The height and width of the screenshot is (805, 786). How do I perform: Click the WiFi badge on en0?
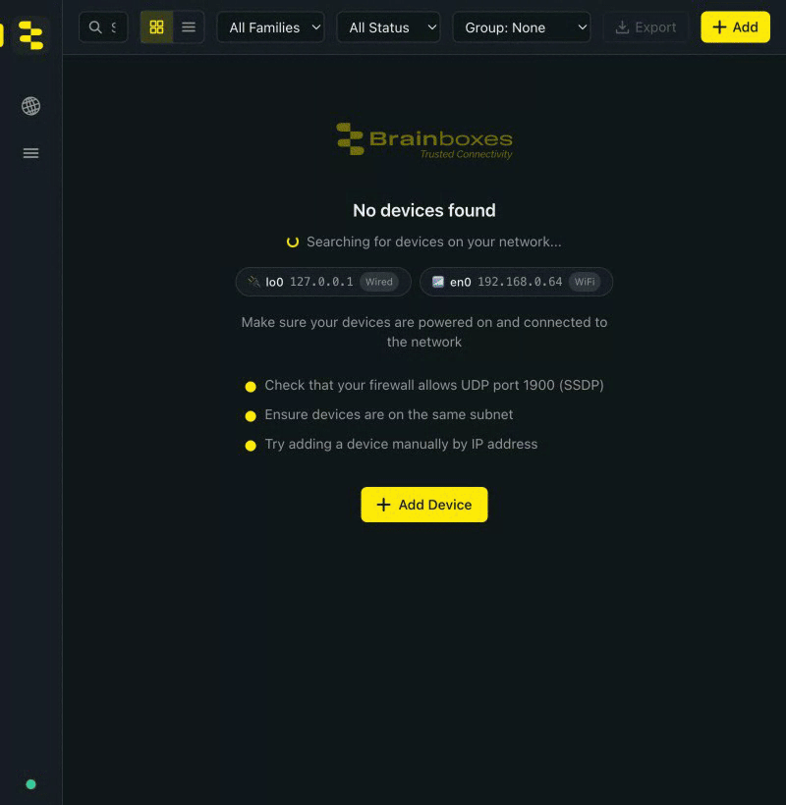pos(585,282)
